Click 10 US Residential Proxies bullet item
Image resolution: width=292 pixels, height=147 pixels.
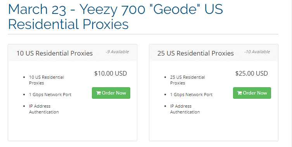point(47,80)
